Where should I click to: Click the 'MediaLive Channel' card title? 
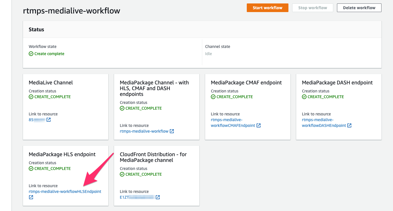51,83
